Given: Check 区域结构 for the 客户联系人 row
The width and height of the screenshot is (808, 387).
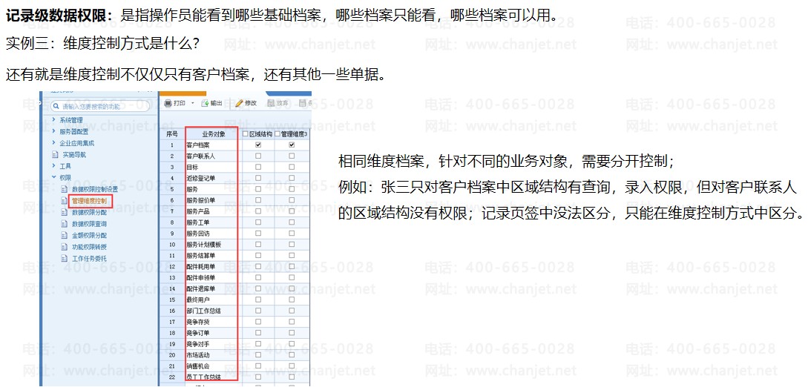Looking at the screenshot, I should [x=258, y=156].
